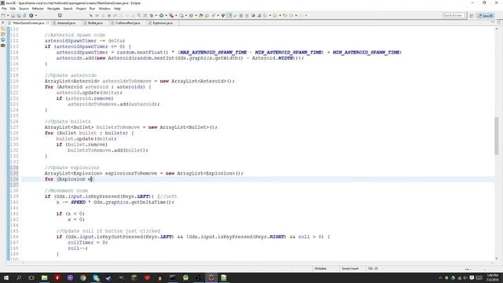Image resolution: width=503 pixels, height=283 pixels.
Task: Click the scroll down arrow in editor
Action: point(497,259)
